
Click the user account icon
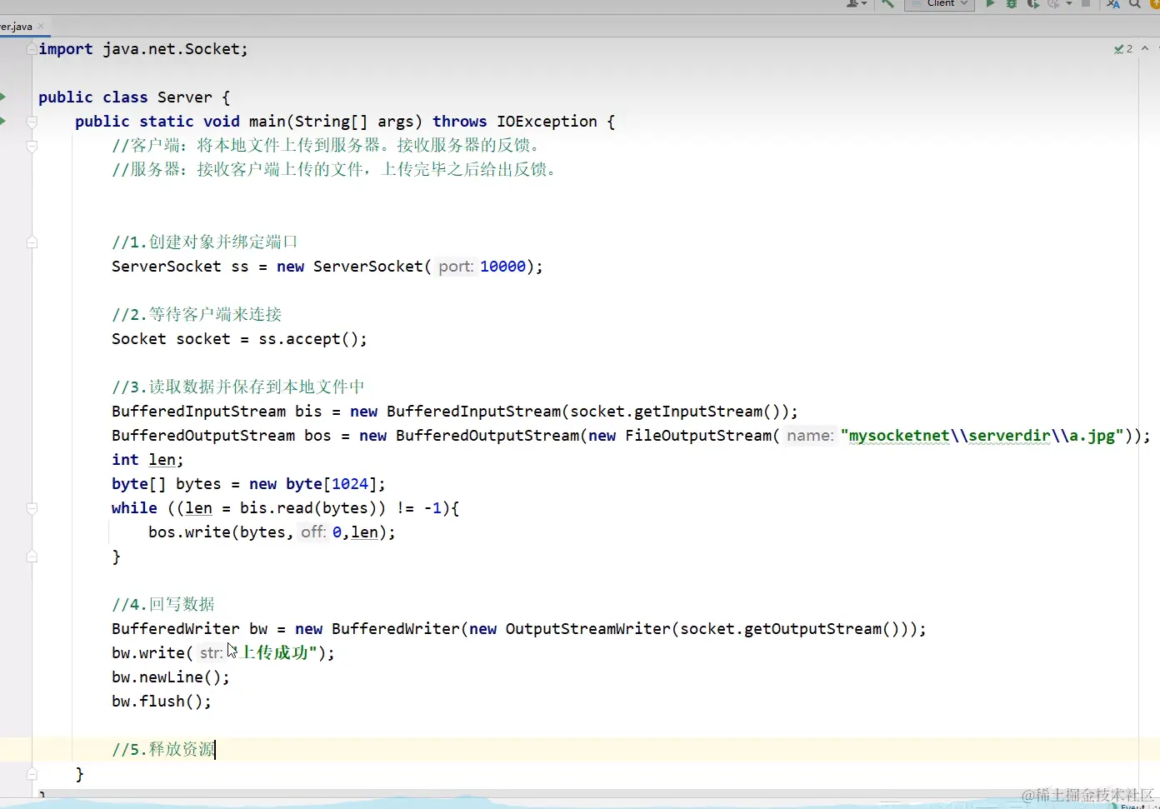pos(853,4)
